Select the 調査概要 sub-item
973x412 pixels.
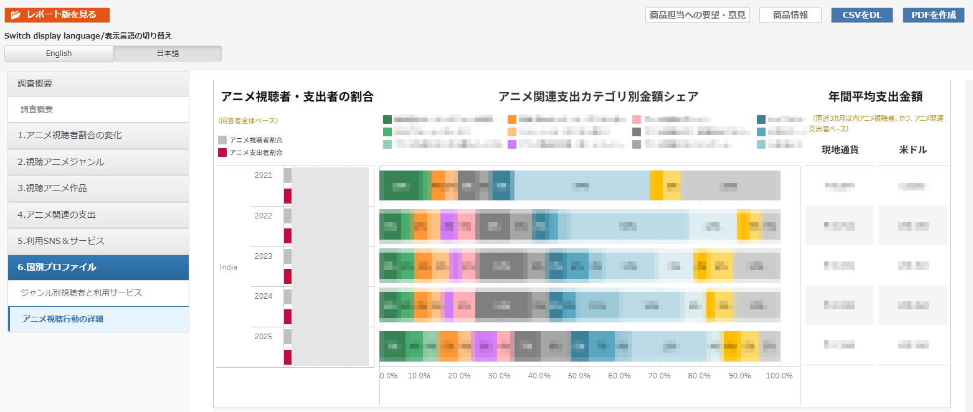[98, 110]
